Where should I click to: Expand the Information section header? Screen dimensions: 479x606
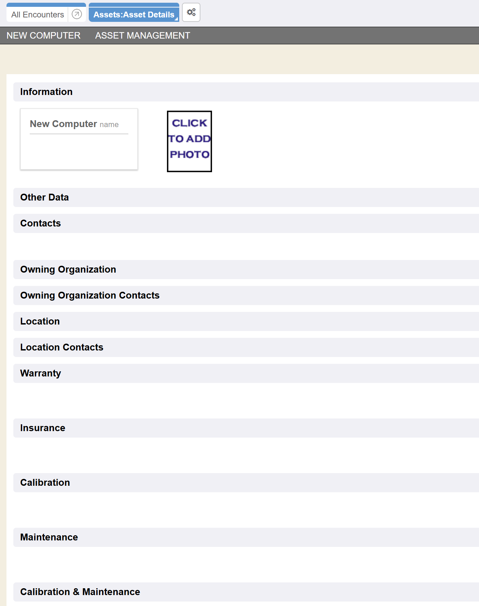coord(46,92)
